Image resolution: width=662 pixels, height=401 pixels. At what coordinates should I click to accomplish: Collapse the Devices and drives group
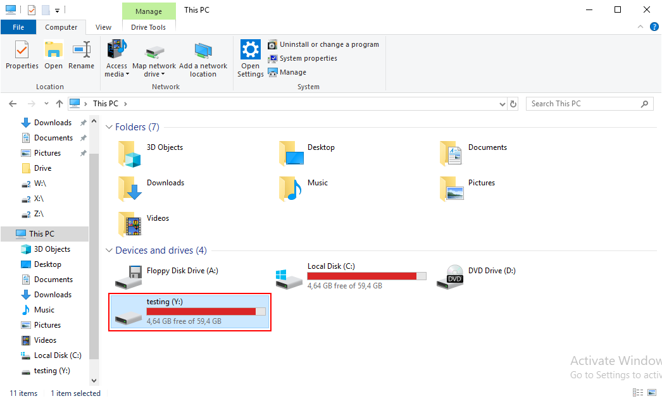point(109,250)
